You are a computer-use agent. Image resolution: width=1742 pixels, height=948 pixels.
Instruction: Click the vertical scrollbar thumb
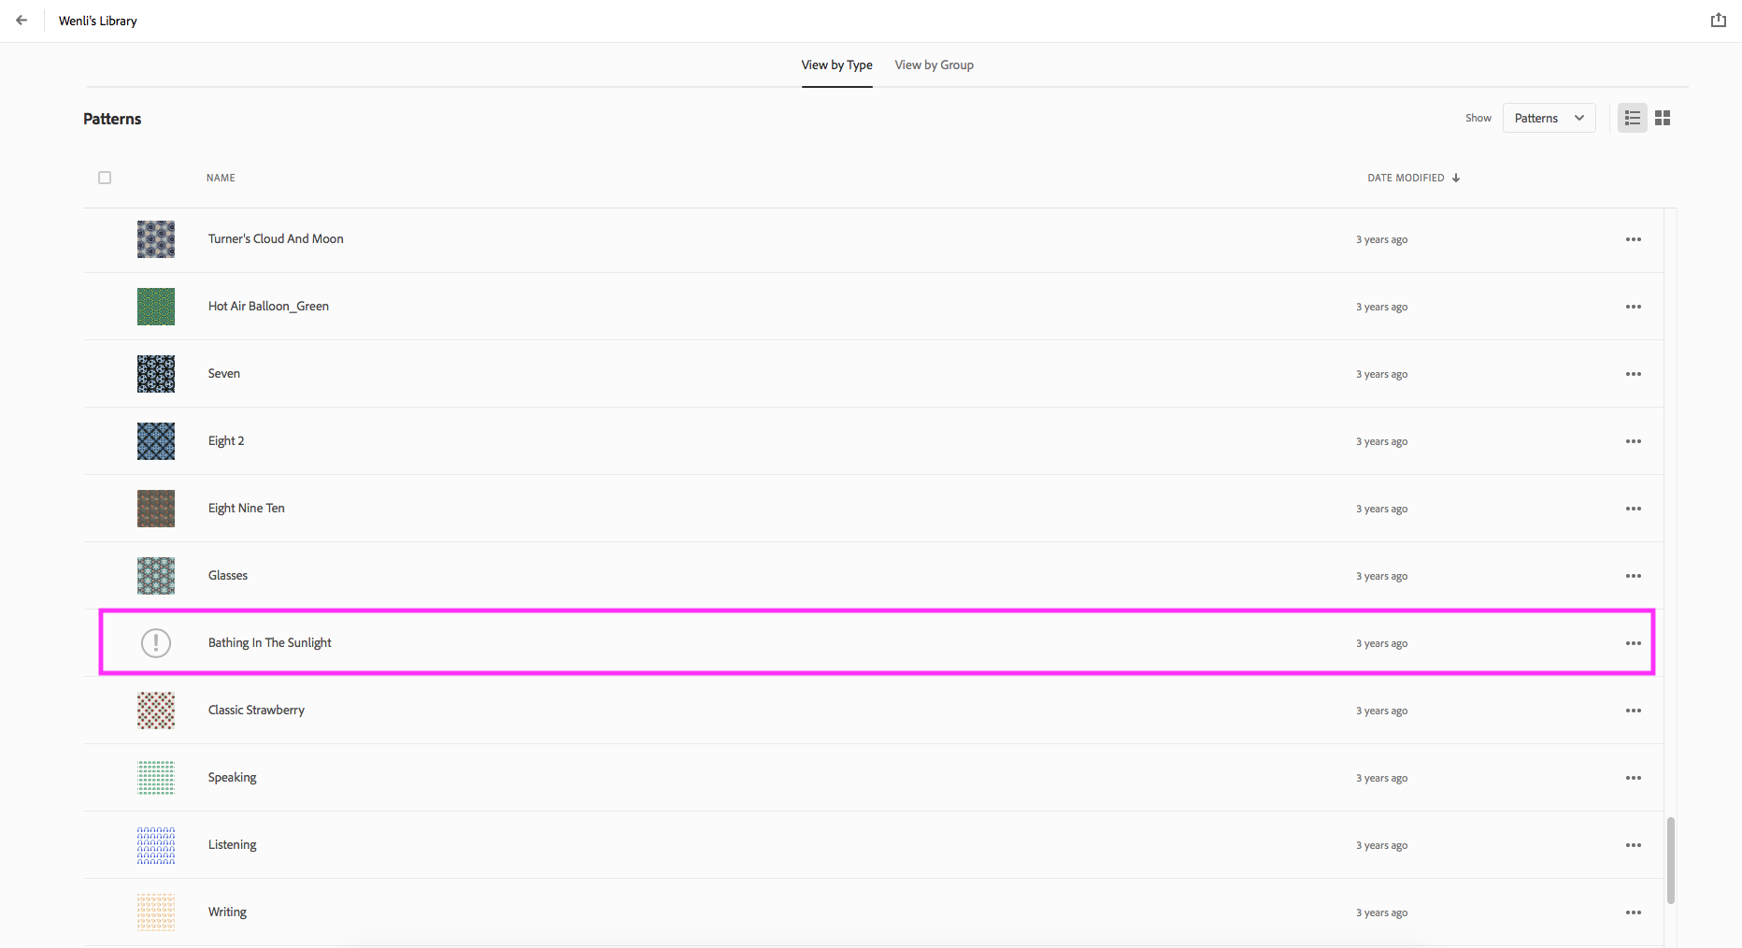(1670, 860)
